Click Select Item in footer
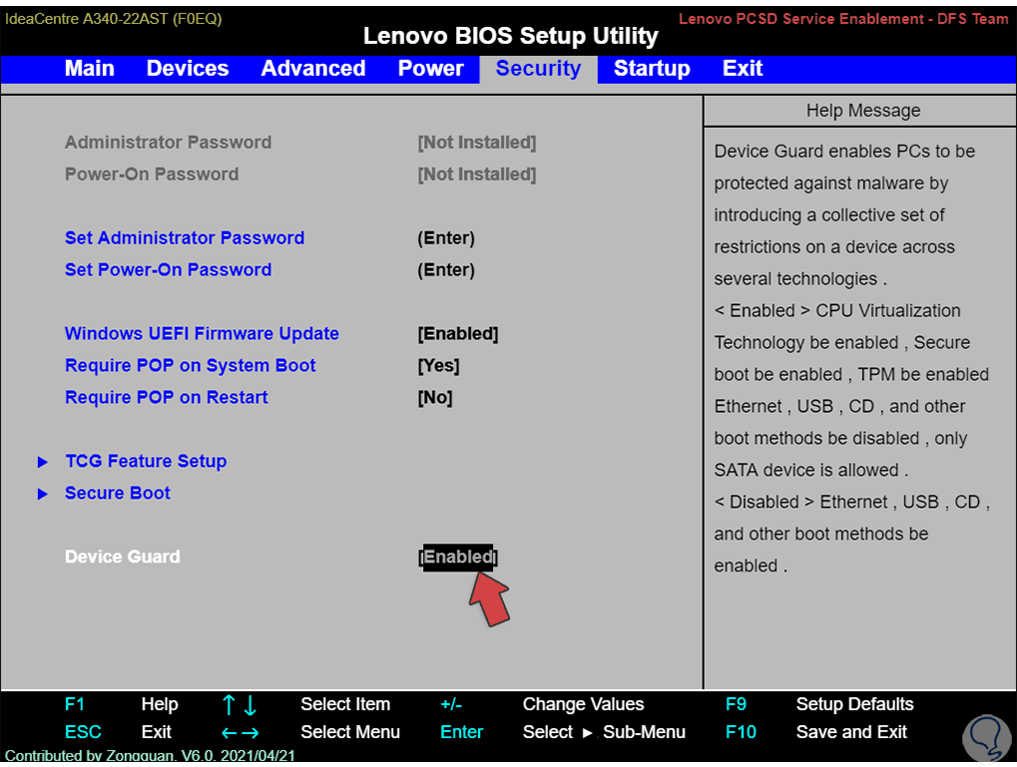Image resolution: width=1017 pixels, height=767 pixels. pyautogui.click(x=345, y=704)
